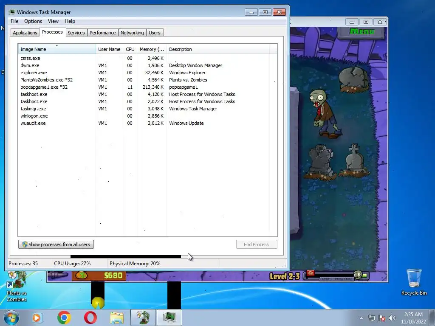Select the dwm.exe process row

tap(144, 65)
